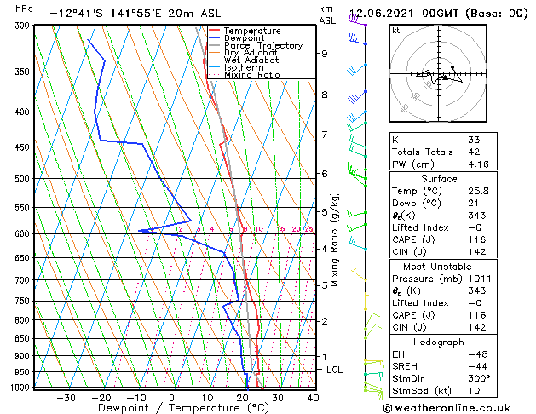
Task: Select the Totals Totals value 42
Action: pyautogui.click(x=474, y=152)
